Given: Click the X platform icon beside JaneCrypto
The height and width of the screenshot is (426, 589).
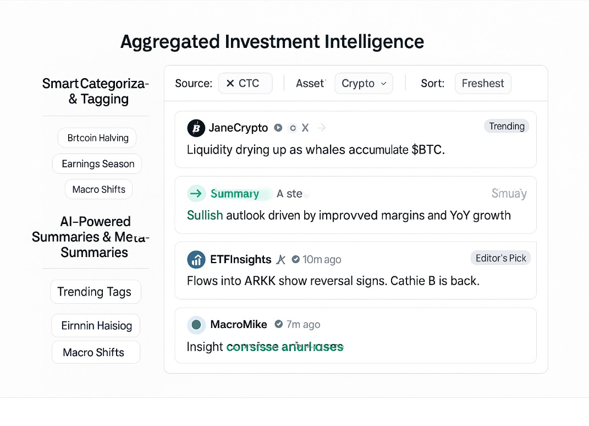Looking at the screenshot, I should coord(305,128).
